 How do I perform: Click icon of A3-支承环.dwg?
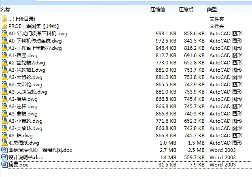click(x=4, y=128)
